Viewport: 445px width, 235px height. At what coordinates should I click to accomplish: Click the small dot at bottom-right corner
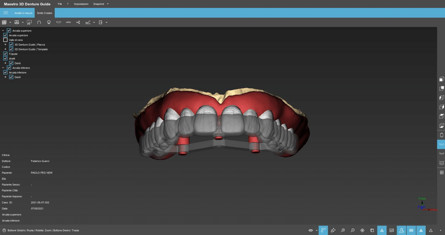pyautogui.click(x=440, y=231)
